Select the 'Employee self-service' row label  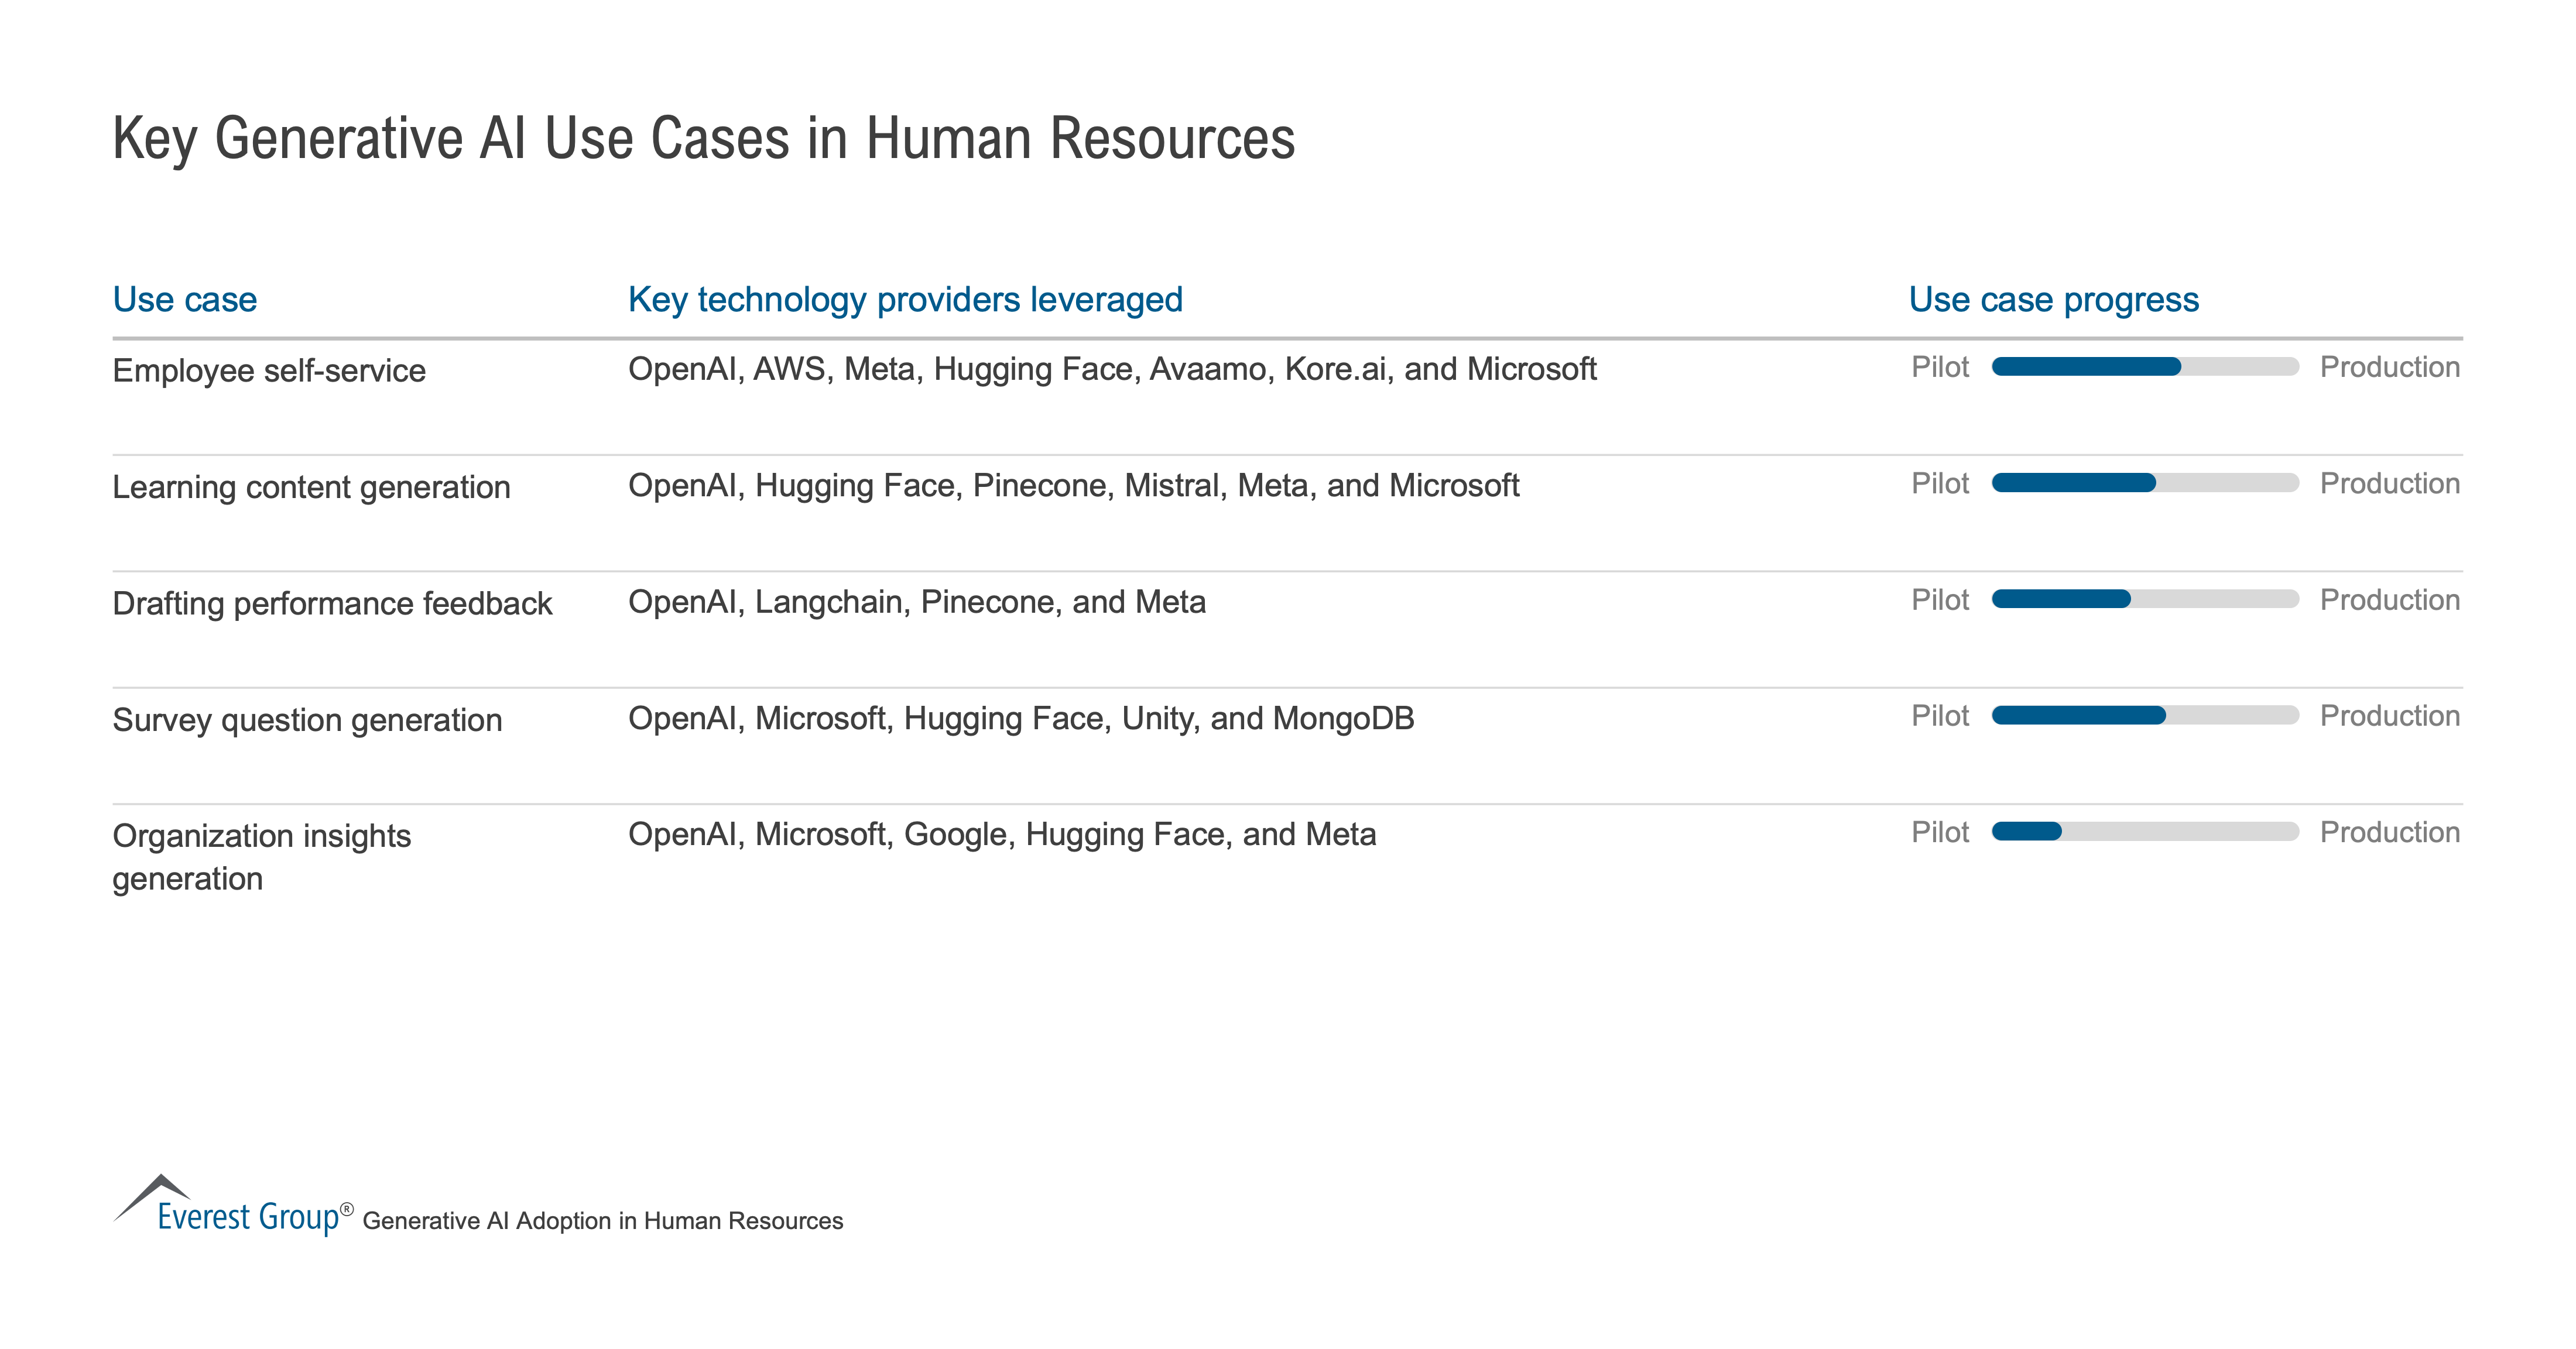click(x=269, y=371)
